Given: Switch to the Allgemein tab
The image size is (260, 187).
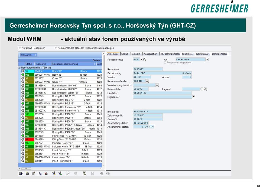Looking at the screenshot, I should click(112, 54).
